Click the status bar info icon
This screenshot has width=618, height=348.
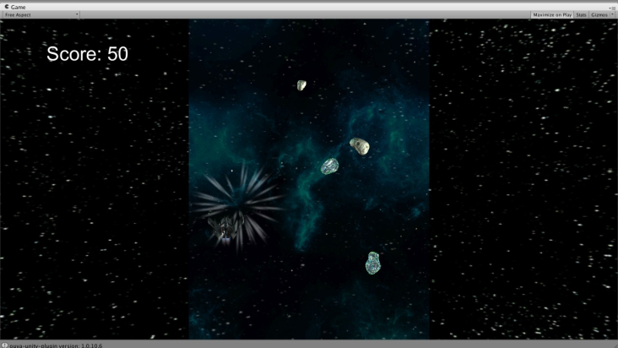pos(4,345)
